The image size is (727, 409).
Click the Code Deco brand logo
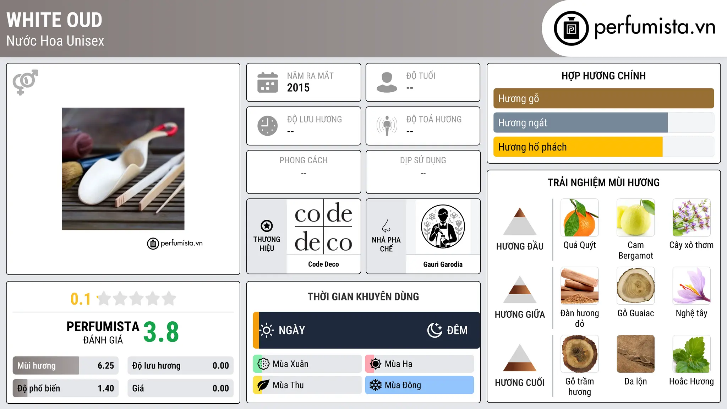(323, 227)
